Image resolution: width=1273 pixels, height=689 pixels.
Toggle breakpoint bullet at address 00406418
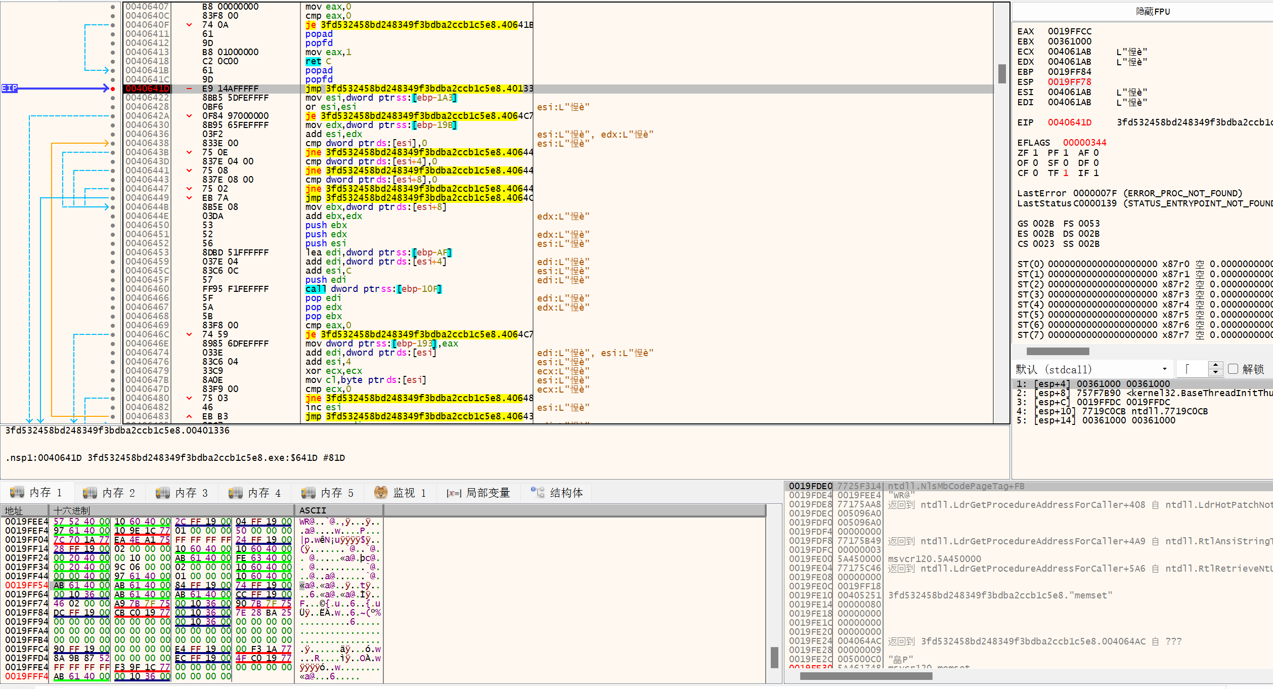pyautogui.click(x=113, y=62)
